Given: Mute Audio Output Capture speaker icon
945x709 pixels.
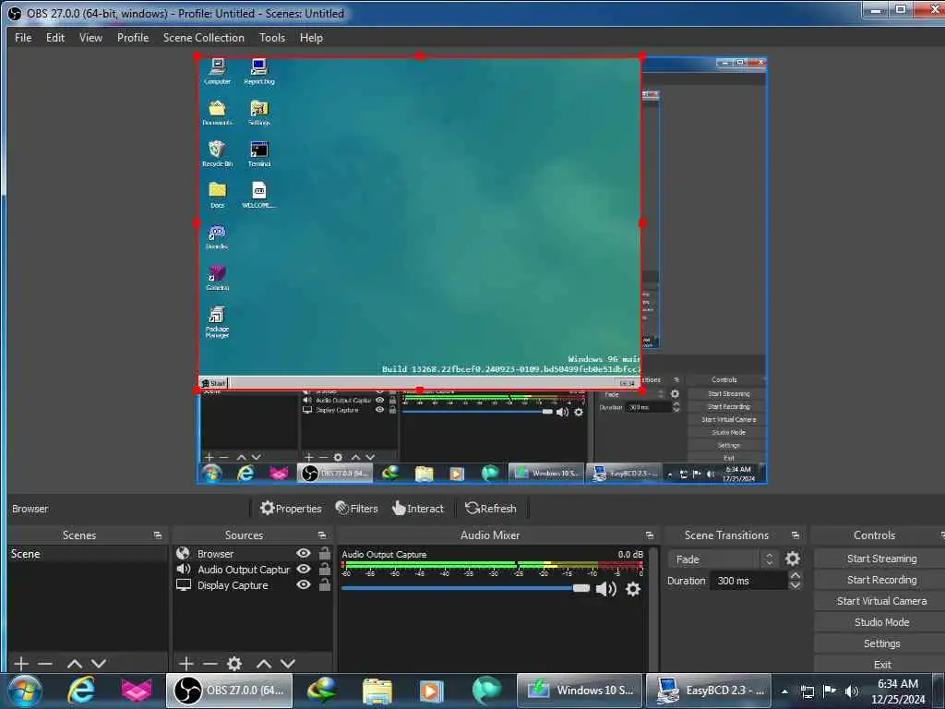Looking at the screenshot, I should coord(605,589).
